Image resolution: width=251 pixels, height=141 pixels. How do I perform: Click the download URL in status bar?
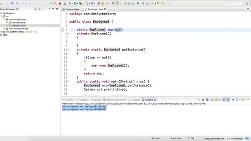224,139
